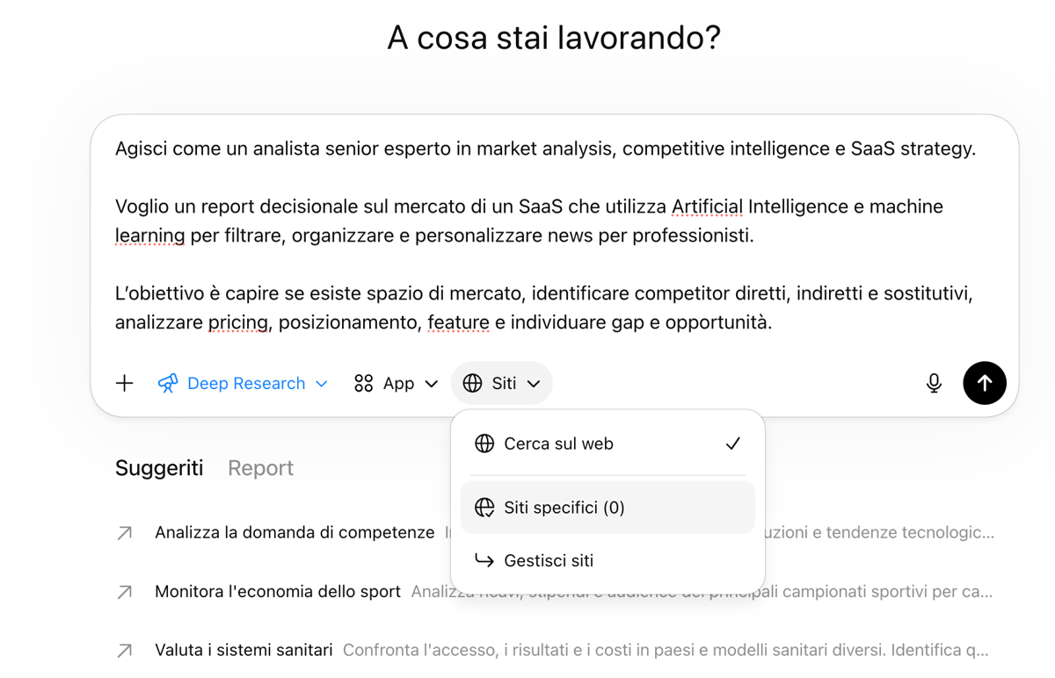Activate the microphone dictation icon
The height and width of the screenshot is (678, 1055).
[934, 383]
